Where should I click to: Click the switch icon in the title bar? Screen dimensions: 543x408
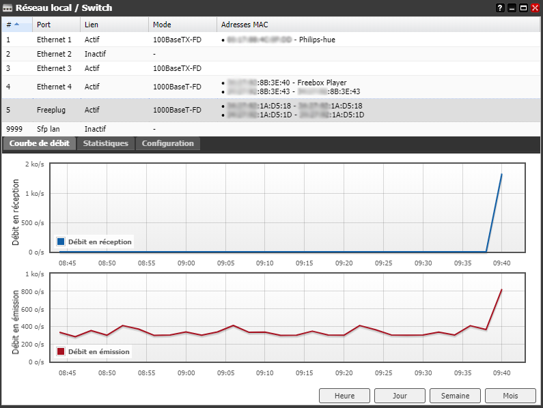point(8,8)
